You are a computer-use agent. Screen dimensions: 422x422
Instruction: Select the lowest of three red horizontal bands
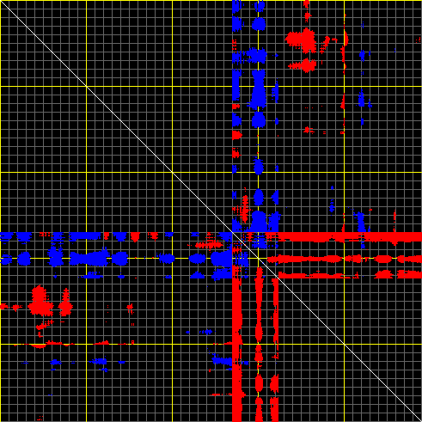point(350,275)
